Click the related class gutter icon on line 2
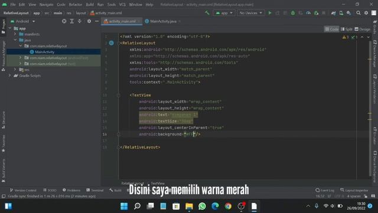 tap(112, 43)
